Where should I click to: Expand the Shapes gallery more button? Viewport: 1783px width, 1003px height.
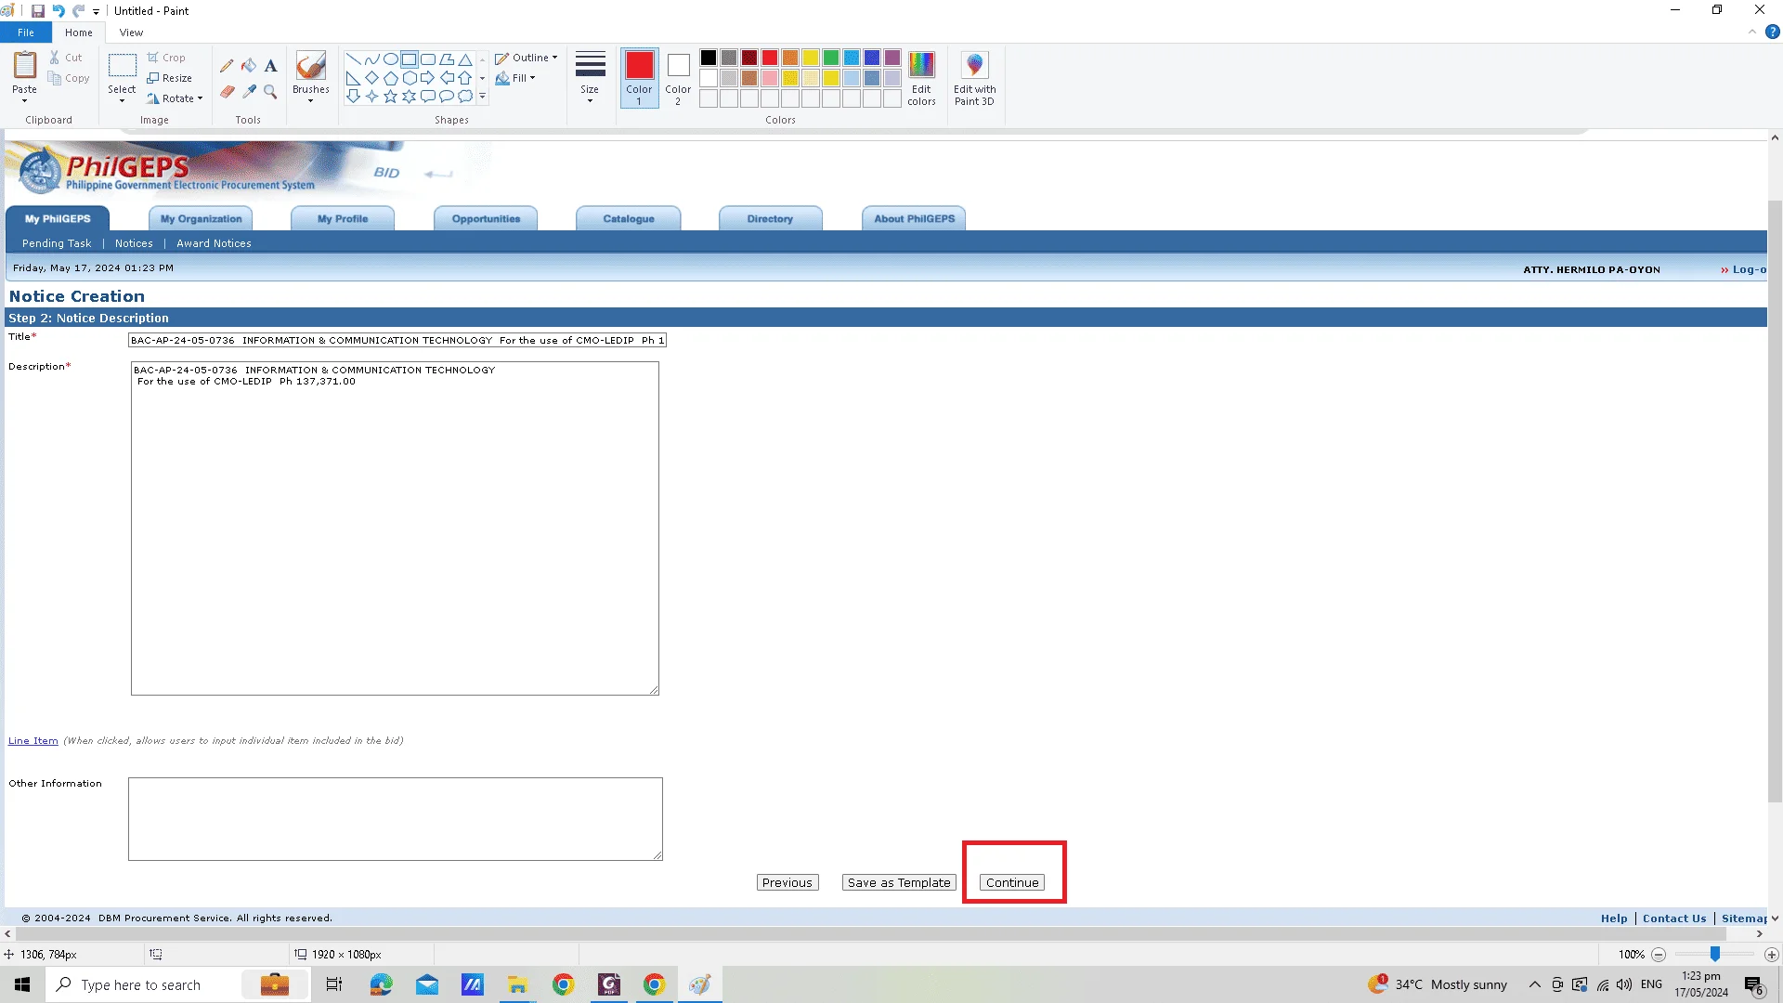tap(482, 96)
